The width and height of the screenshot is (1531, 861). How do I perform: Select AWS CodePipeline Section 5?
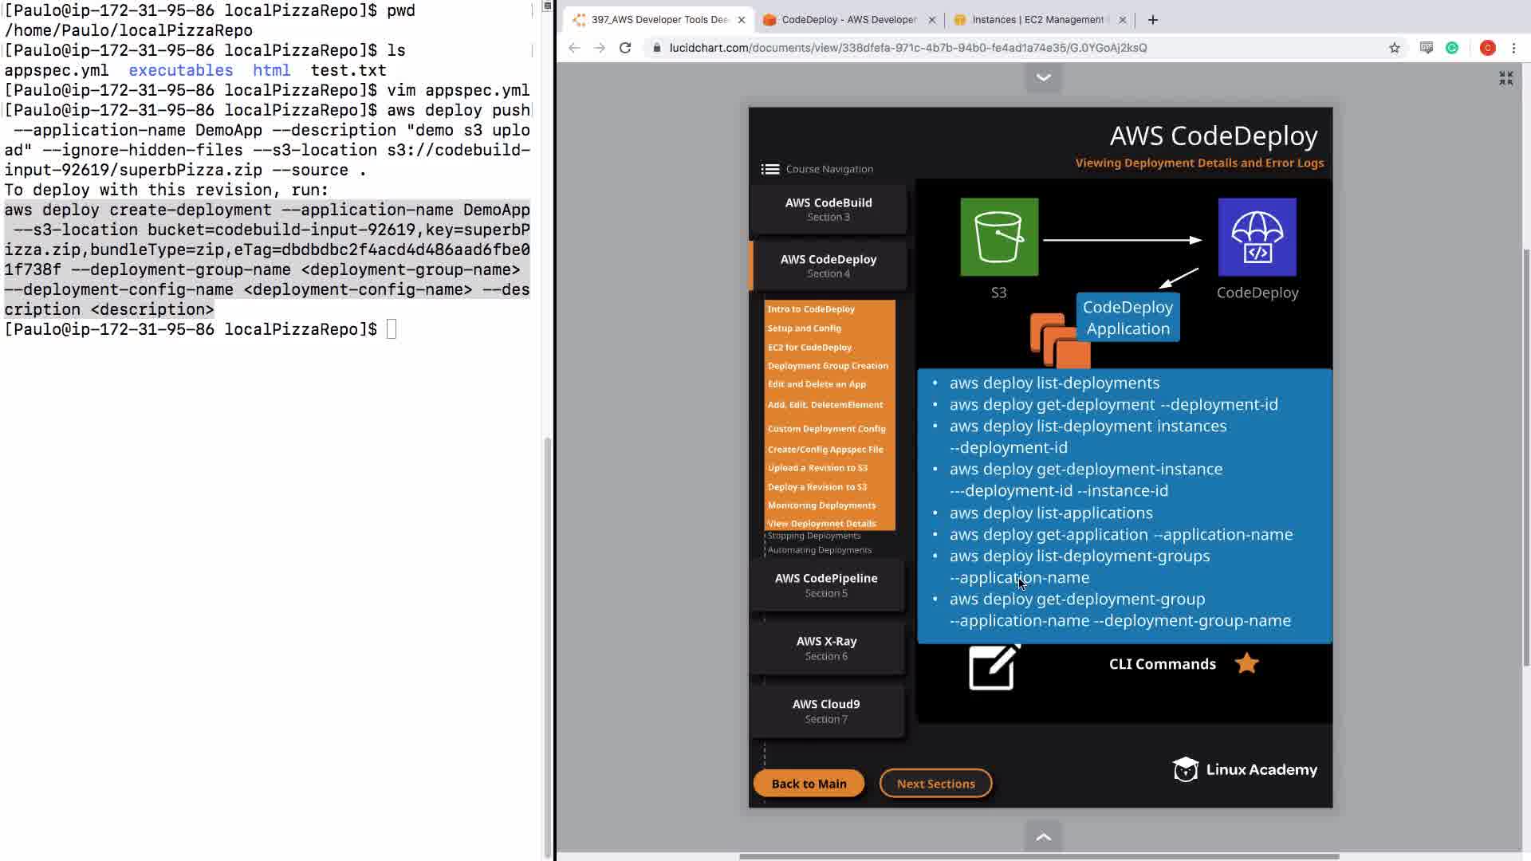(x=826, y=584)
